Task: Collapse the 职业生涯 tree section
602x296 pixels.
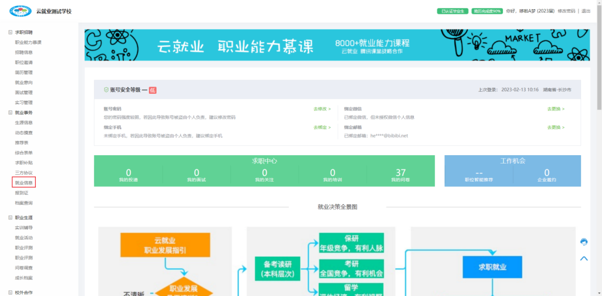Action: pyautogui.click(x=10, y=217)
